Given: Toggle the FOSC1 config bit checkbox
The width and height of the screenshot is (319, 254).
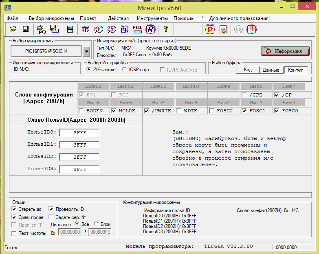Looking at the screenshot, I should point(244,111).
